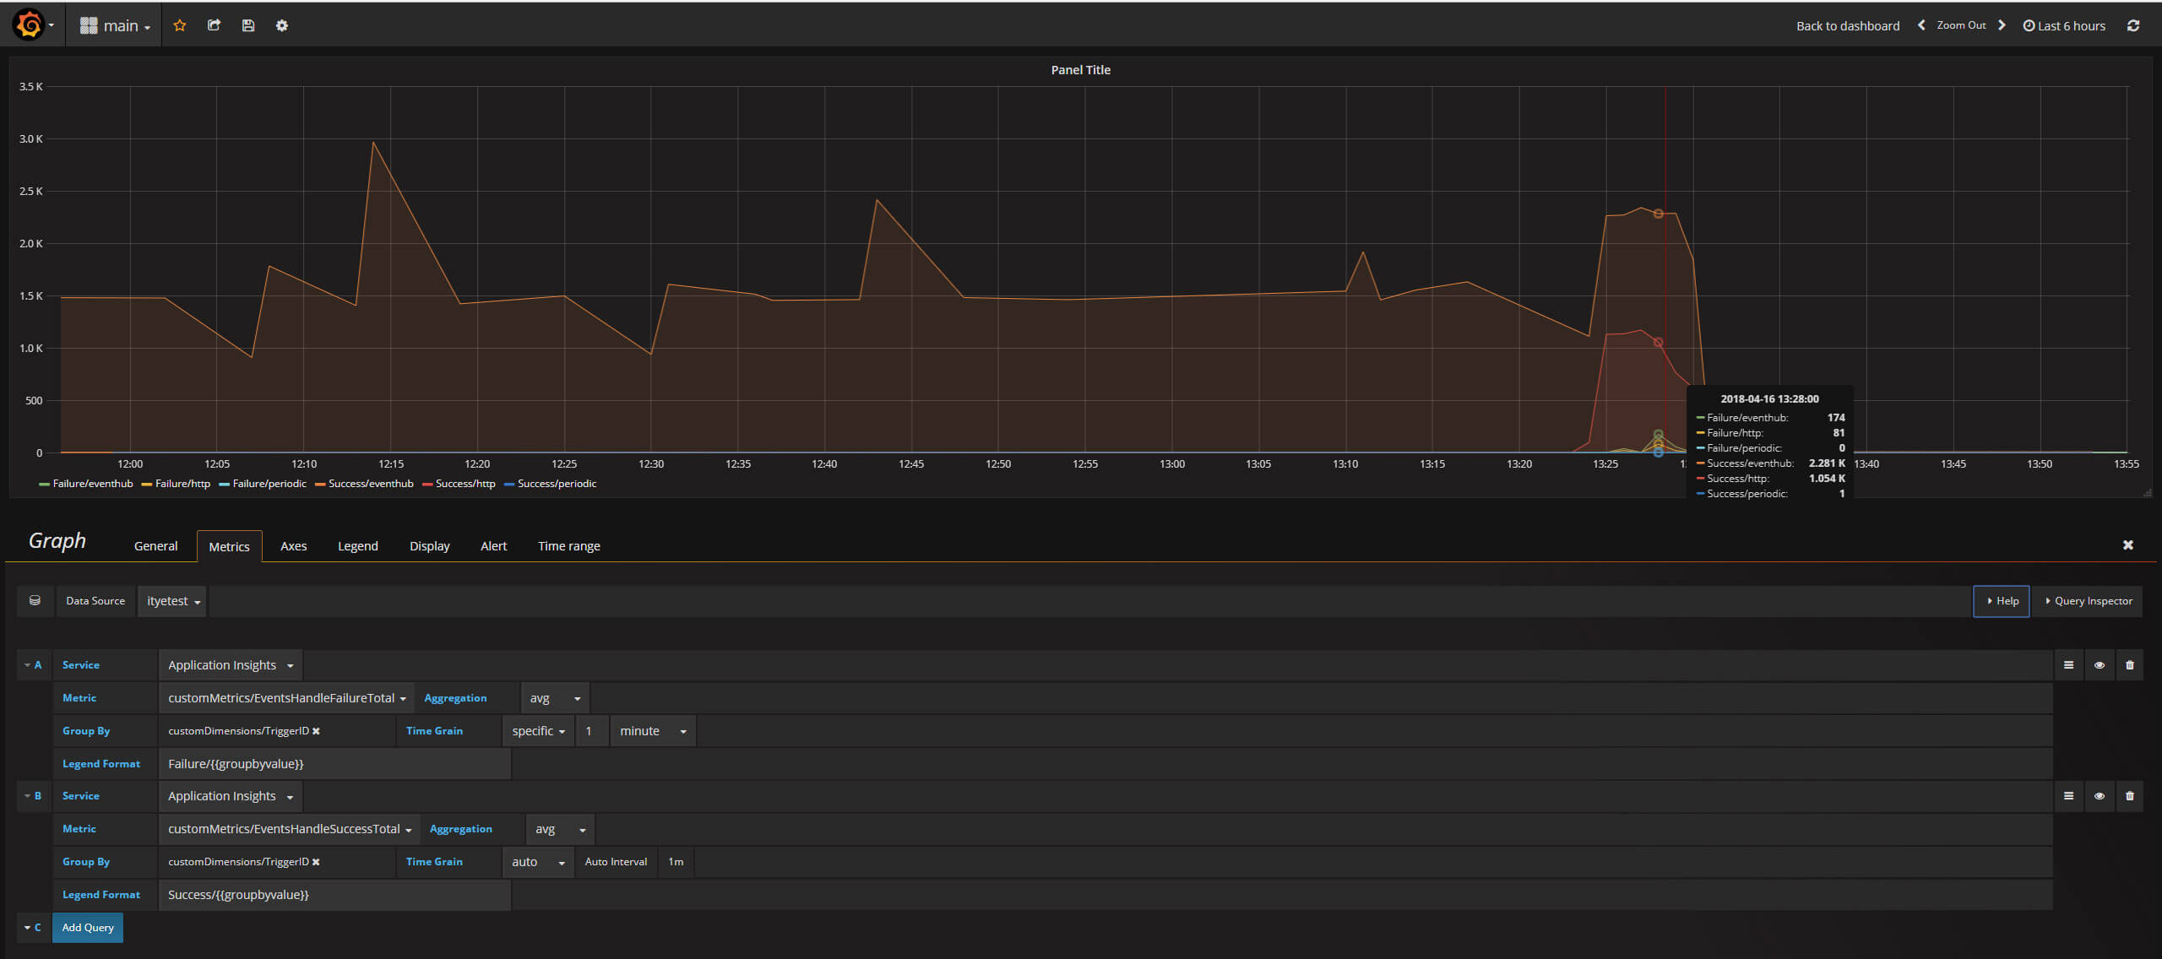
Task: Open the Display tab
Action: (x=430, y=546)
